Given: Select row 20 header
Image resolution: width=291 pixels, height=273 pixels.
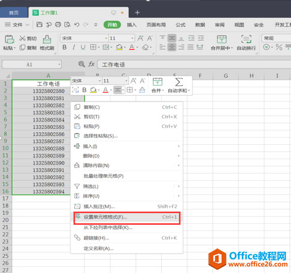Looking at the screenshot, I should 6,220.
